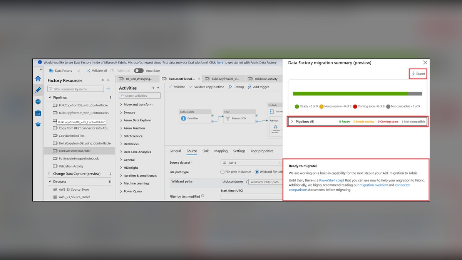Open the PowerShell script link
Viewport: 462px width, 260px height.
point(332,181)
